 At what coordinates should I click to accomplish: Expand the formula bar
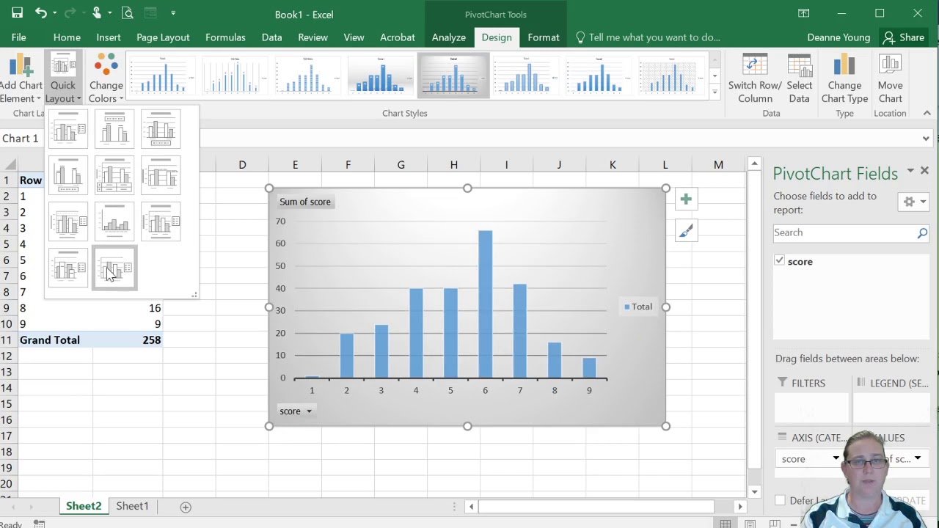[926, 139]
